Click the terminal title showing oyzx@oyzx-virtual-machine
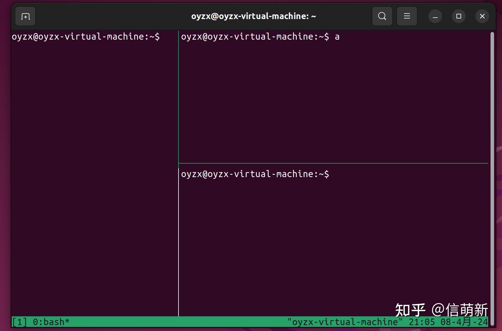This screenshot has height=331, width=502. 253,16
